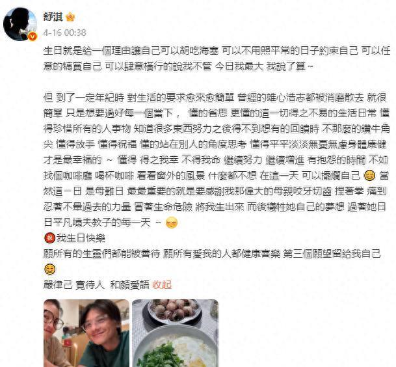Click the smiling emoji below the wishes line

49,269
